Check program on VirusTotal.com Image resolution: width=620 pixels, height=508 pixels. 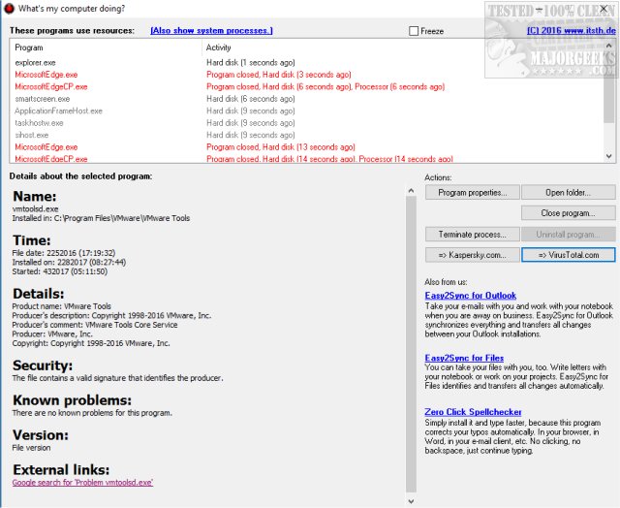(569, 255)
